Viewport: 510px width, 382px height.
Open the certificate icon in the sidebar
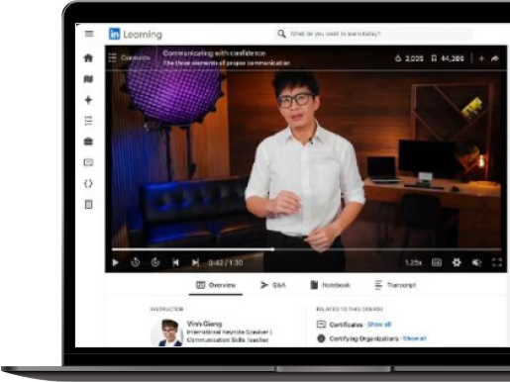pos(88,162)
